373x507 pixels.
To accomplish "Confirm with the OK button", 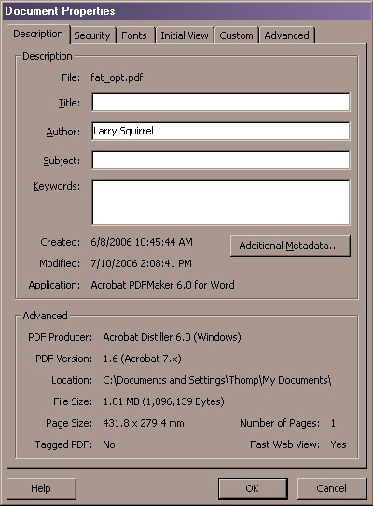I will (253, 488).
